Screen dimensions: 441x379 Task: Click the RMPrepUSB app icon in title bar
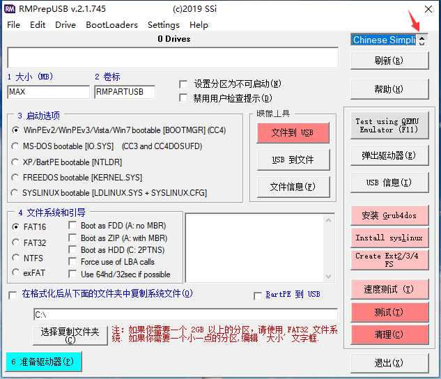(x=10, y=10)
